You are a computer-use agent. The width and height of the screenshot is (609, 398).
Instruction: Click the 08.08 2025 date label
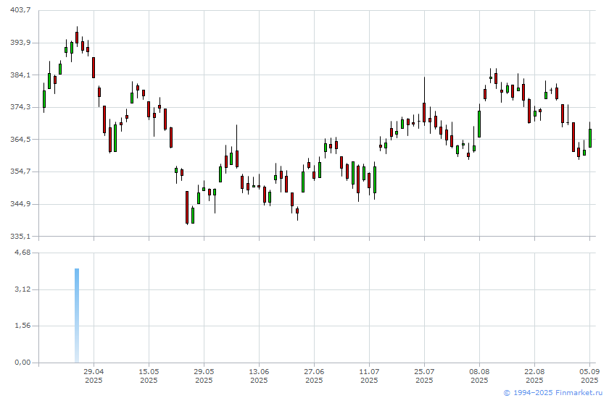[480, 376]
